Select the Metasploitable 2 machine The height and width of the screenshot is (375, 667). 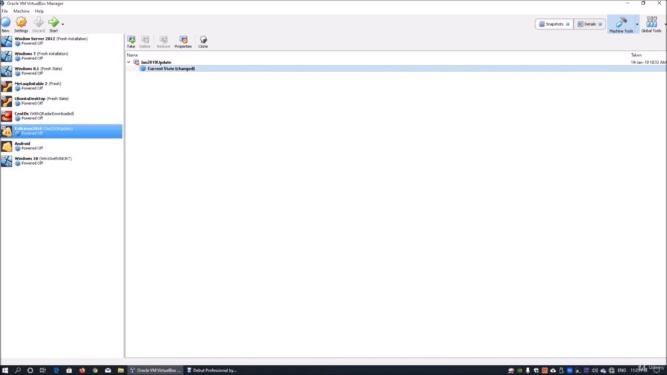(61, 86)
